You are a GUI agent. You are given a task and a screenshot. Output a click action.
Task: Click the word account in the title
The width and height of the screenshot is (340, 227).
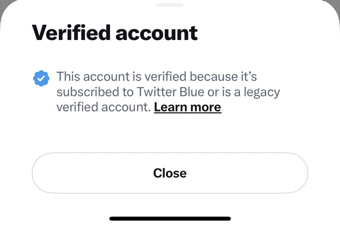156,33
